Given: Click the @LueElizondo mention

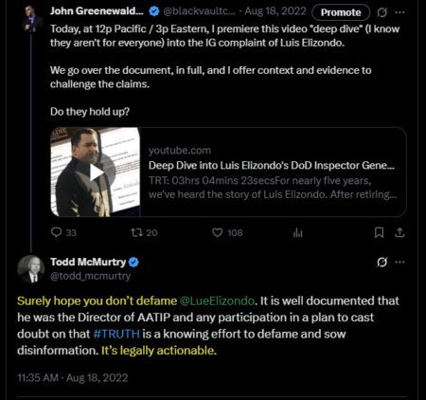Looking at the screenshot, I should (x=217, y=300).
